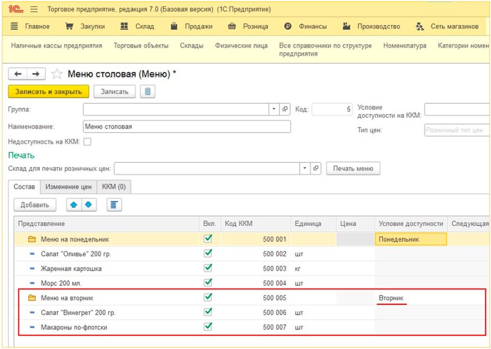Add form to favorites with star icon
The image size is (491, 349).
coord(57,74)
